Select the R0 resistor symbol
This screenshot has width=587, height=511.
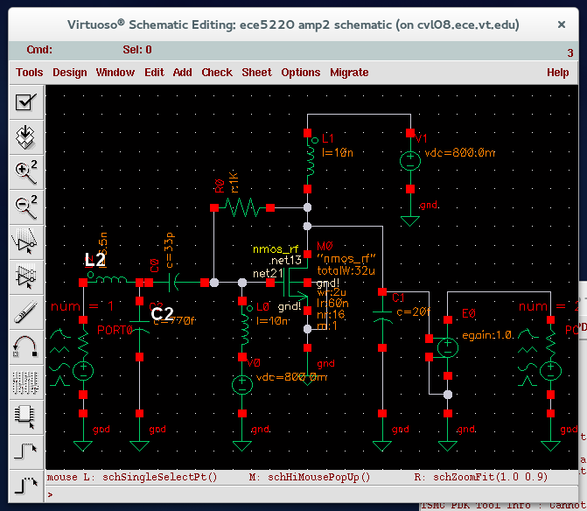point(242,207)
